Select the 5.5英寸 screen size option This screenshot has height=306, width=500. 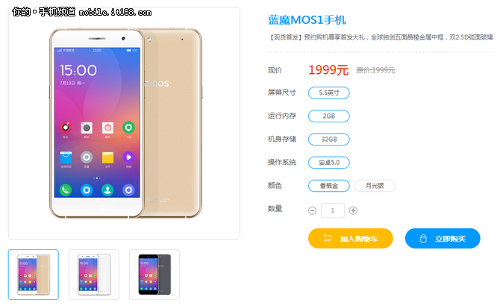(329, 93)
